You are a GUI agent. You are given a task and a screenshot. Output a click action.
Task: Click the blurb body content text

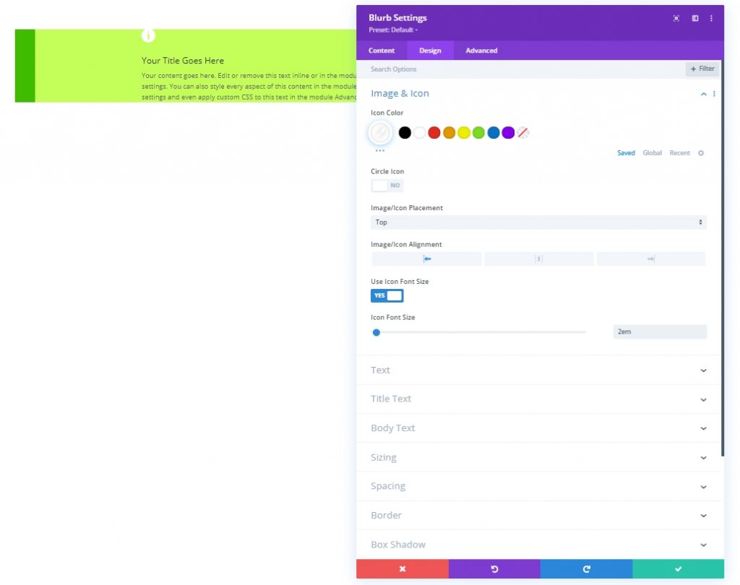point(249,87)
